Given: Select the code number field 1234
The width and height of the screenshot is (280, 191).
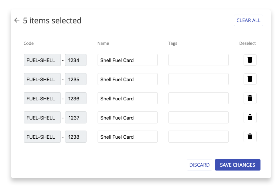Looking at the screenshot, I should point(76,60).
